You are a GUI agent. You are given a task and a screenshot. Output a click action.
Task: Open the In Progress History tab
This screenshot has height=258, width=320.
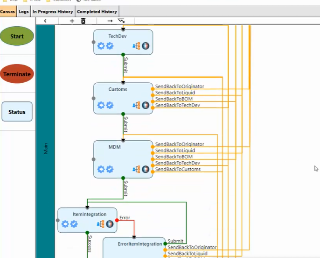53,11
